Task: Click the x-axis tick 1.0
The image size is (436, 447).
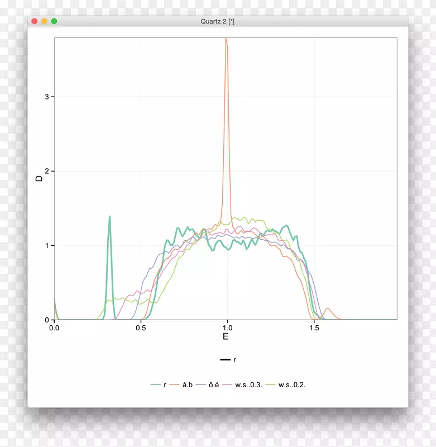Action: pos(227,328)
